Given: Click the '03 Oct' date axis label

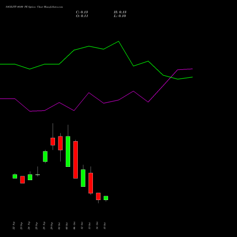Looking at the screenshot, I should [x=67, y=226].
